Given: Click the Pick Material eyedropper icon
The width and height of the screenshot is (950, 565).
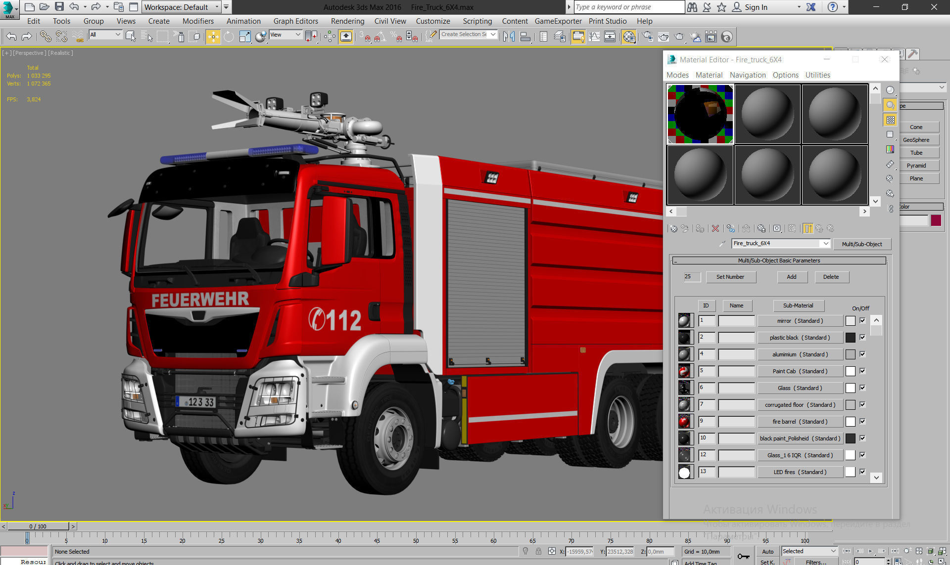Looking at the screenshot, I should point(722,243).
